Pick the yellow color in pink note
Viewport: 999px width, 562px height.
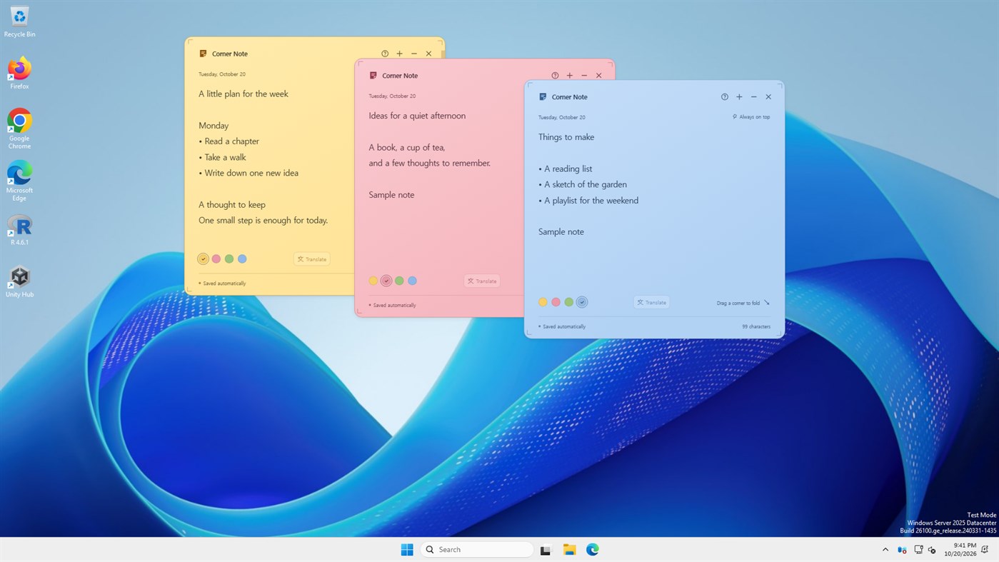point(373,281)
